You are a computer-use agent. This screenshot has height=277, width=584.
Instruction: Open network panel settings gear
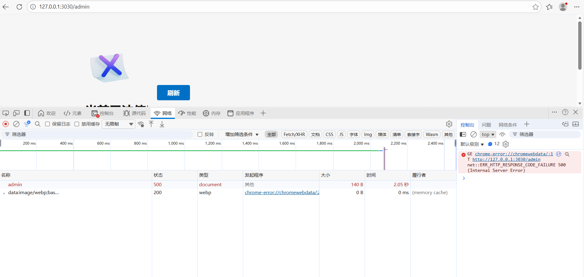coord(449,124)
